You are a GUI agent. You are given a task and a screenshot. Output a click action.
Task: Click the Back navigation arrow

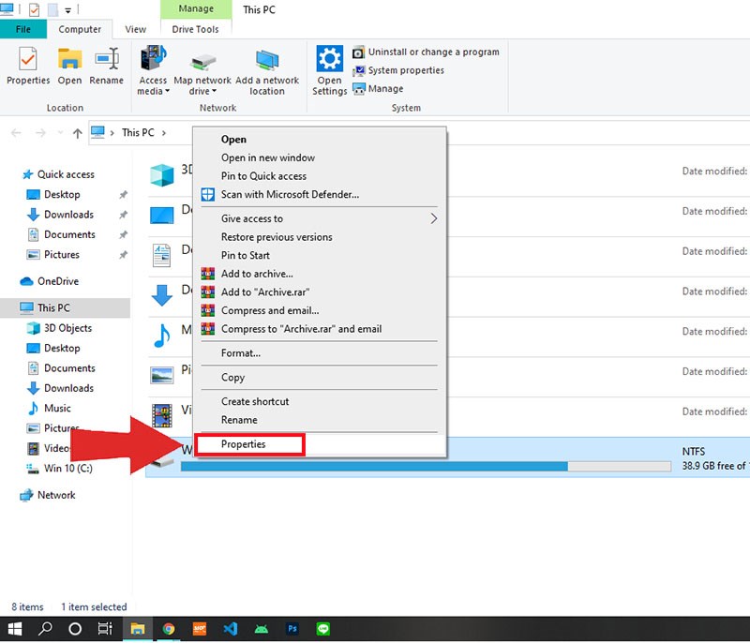tap(16, 133)
